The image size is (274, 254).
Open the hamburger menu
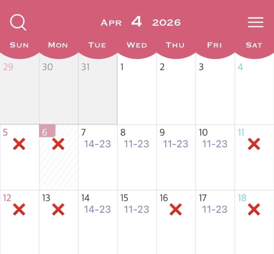[255, 22]
